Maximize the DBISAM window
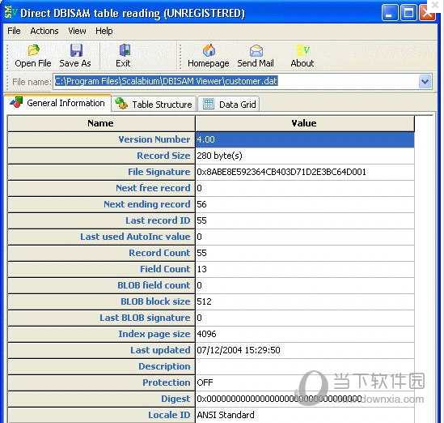The image size is (444, 423). click(408, 13)
